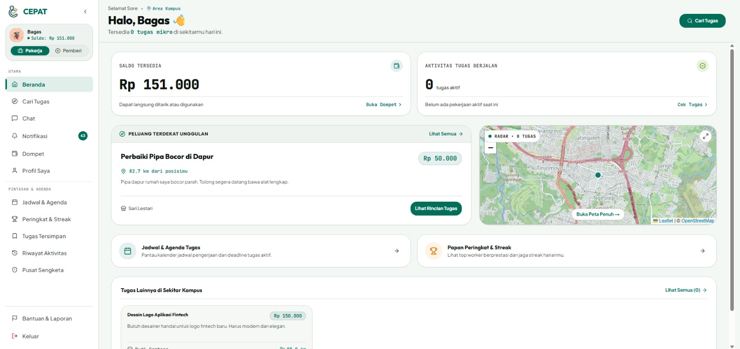
Task: Click the Perbaiki Pipa Bocor di Dapur title
Action: 167,156
